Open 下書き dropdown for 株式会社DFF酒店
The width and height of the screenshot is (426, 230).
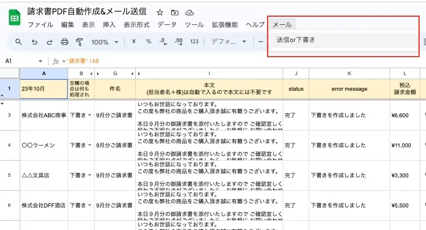pos(90,206)
